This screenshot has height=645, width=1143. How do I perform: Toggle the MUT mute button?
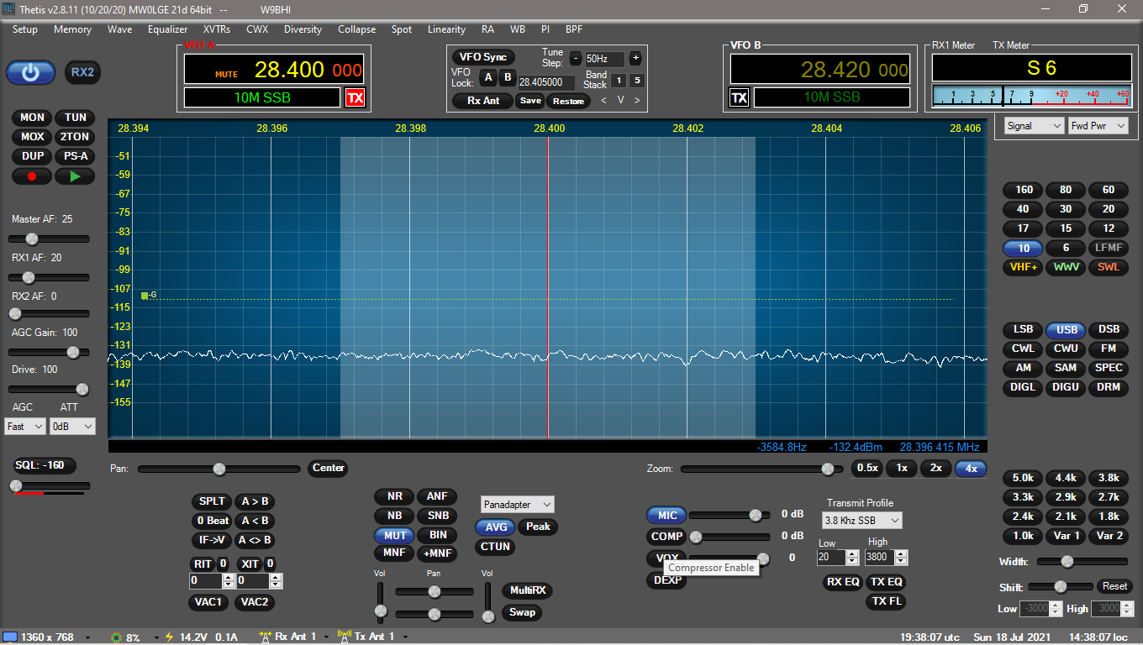pyautogui.click(x=393, y=535)
